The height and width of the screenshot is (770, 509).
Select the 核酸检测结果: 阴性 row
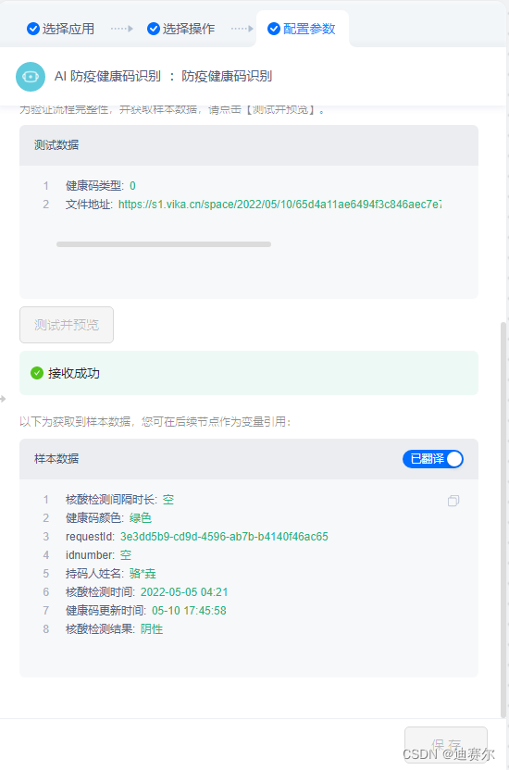[x=114, y=629]
